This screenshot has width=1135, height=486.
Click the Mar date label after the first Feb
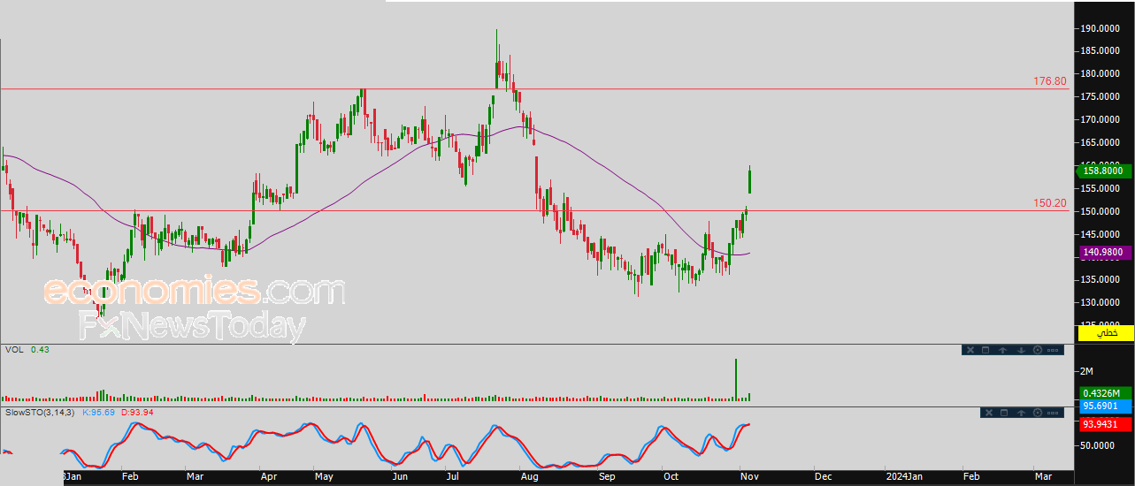pos(195,476)
